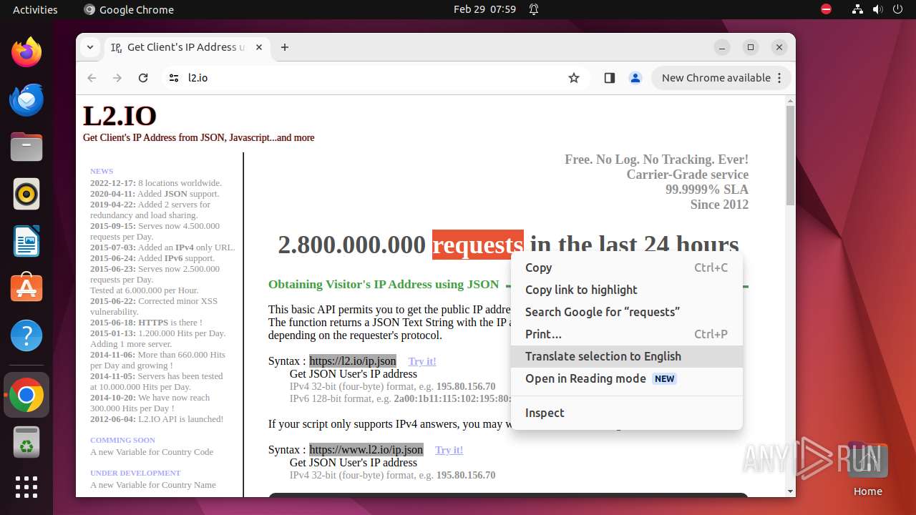Click 2020-04-11 Added JSON support entry
Image resolution: width=916 pixels, height=515 pixels.
(x=155, y=194)
